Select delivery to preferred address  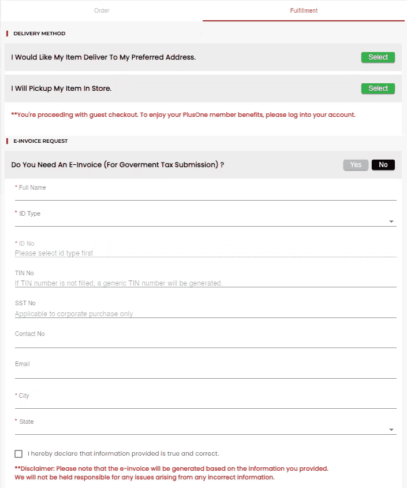coord(378,57)
